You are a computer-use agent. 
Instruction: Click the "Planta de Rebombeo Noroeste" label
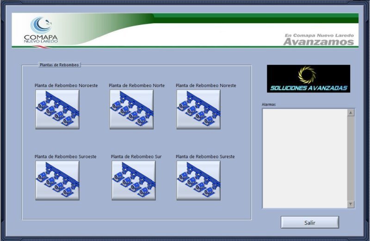66,86
